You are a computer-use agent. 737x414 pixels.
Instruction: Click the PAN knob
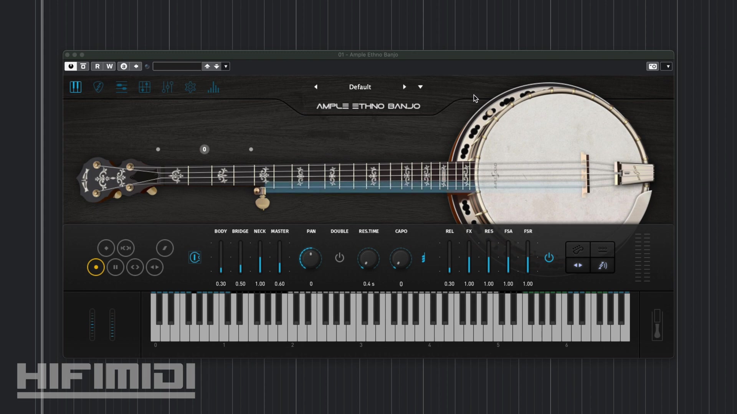click(x=311, y=258)
